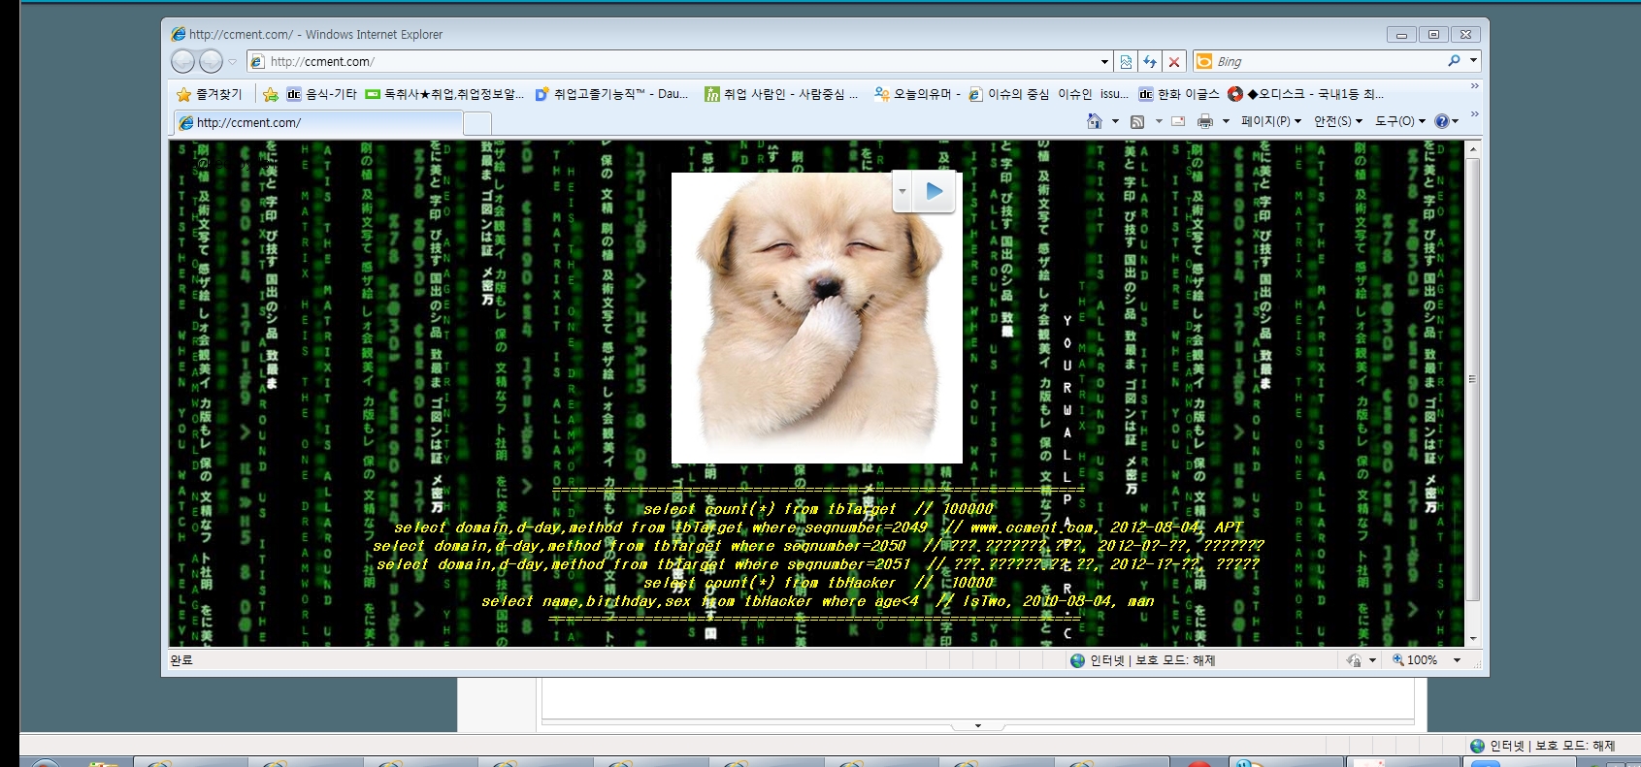Screen dimensions: 1641x767
Task: Open the Home page icon in command bar
Action: point(1095,121)
